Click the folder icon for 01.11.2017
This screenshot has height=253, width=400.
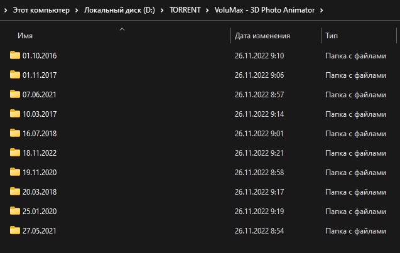15,75
